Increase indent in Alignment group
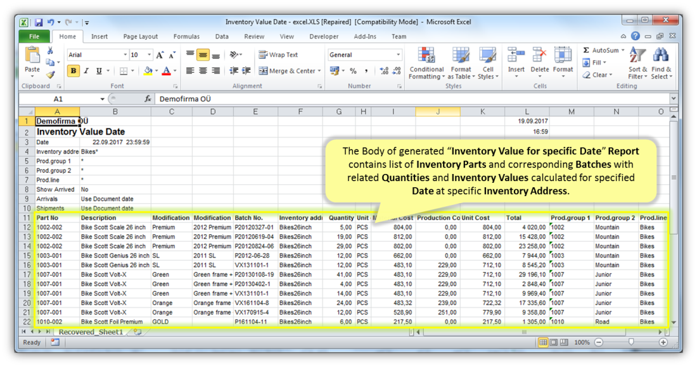Viewport: 697px width, 367px height. click(246, 71)
